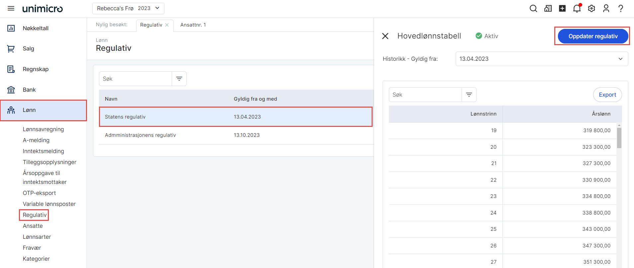Click the Export button
Viewport: 634px width, 268px height.
tap(607, 95)
